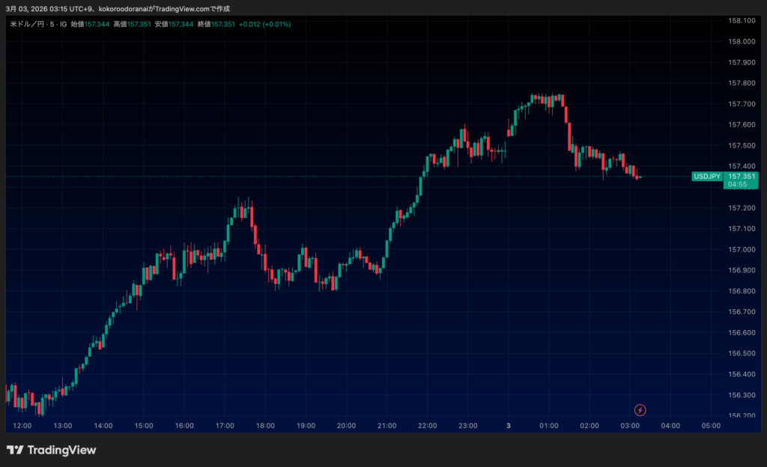Click the day 3 date marker on time axis

click(509, 426)
